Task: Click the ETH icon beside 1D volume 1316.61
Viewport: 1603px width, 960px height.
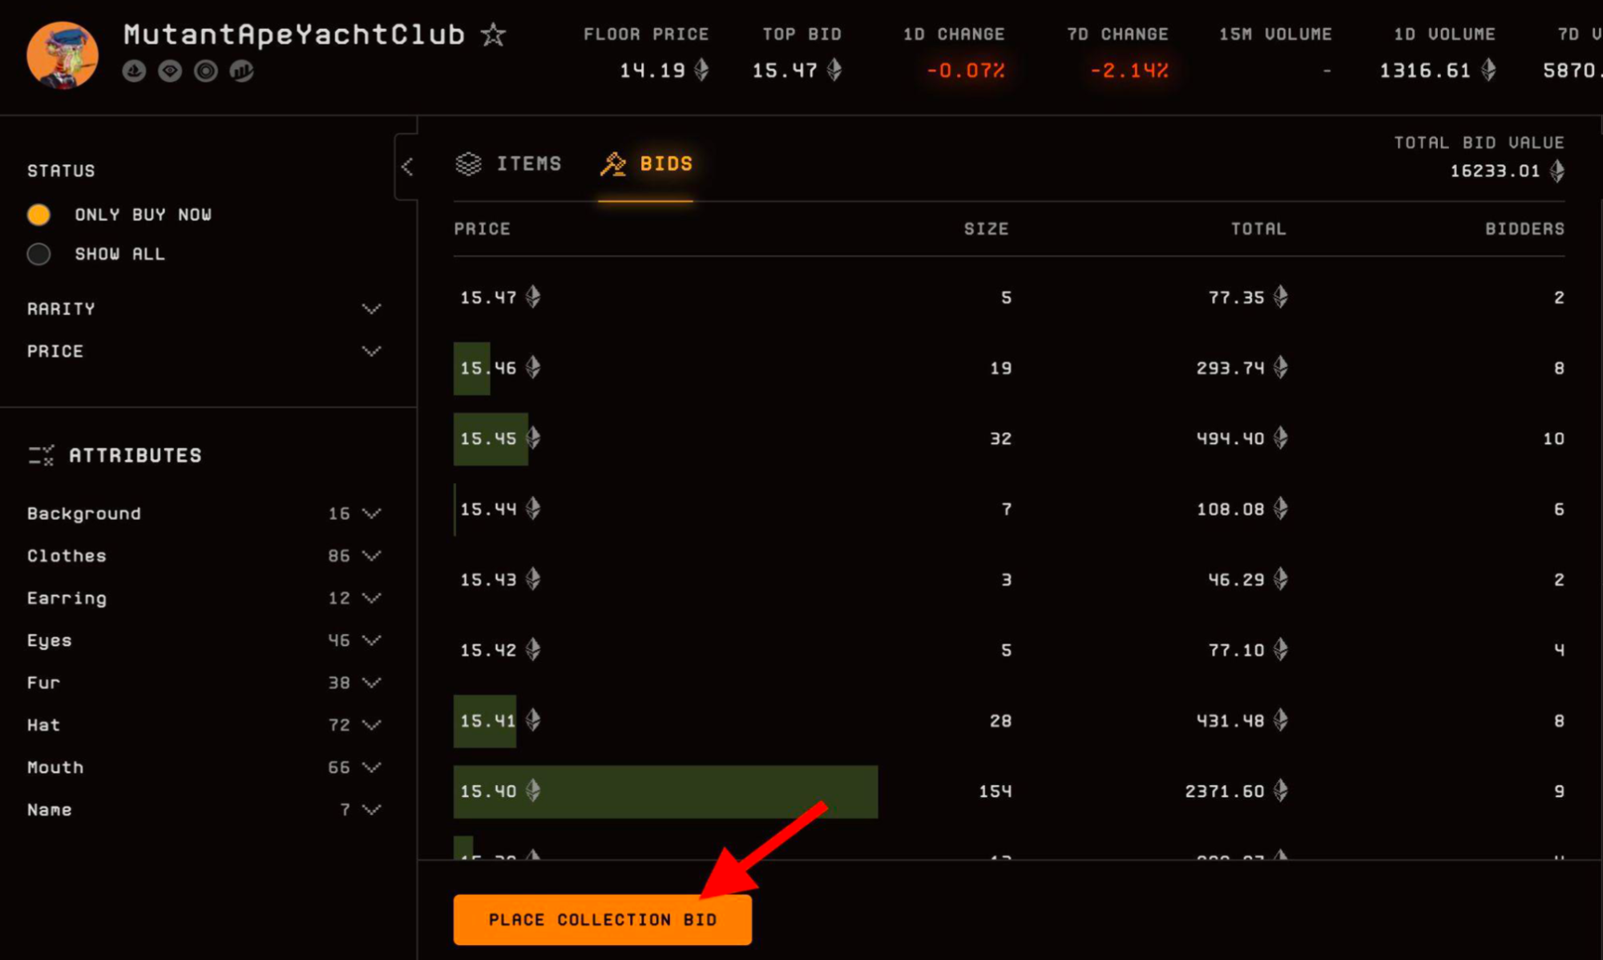Action: (x=1488, y=70)
